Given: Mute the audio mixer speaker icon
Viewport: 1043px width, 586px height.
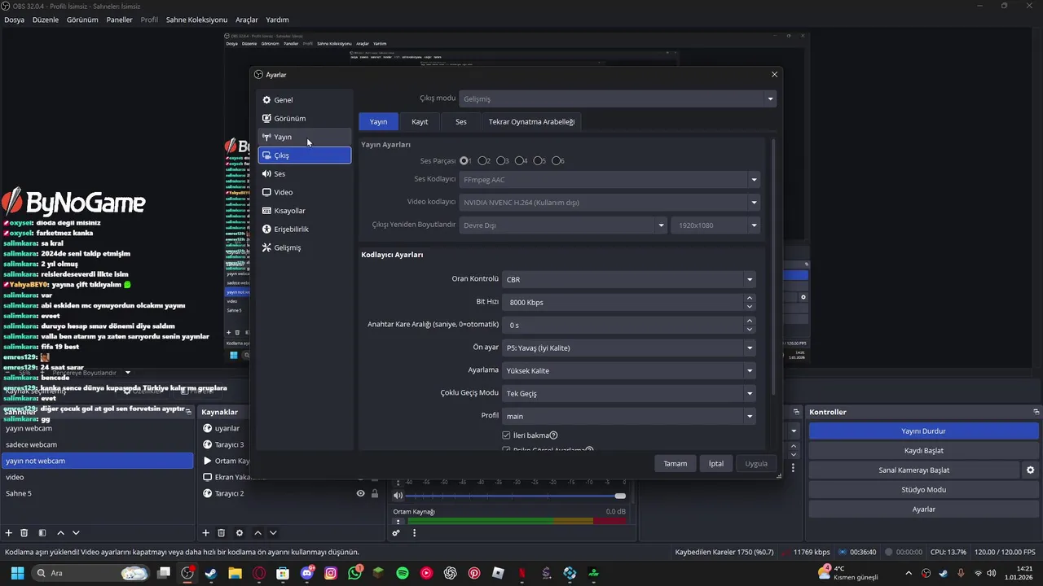Looking at the screenshot, I should click(x=398, y=496).
